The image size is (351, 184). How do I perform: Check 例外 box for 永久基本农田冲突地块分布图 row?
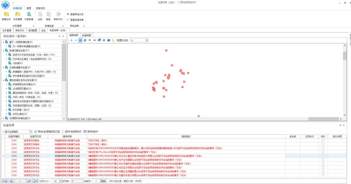click(x=323, y=156)
